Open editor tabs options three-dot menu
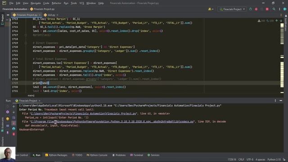This screenshot has width=288, height=162. coord(281,15)
